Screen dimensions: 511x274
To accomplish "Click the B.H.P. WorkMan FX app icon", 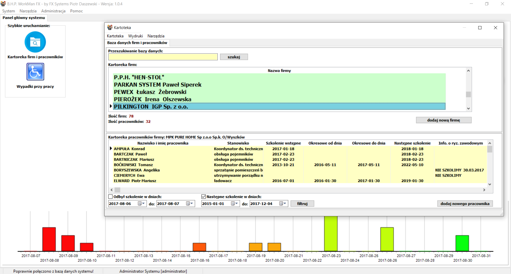I will coord(3,4).
